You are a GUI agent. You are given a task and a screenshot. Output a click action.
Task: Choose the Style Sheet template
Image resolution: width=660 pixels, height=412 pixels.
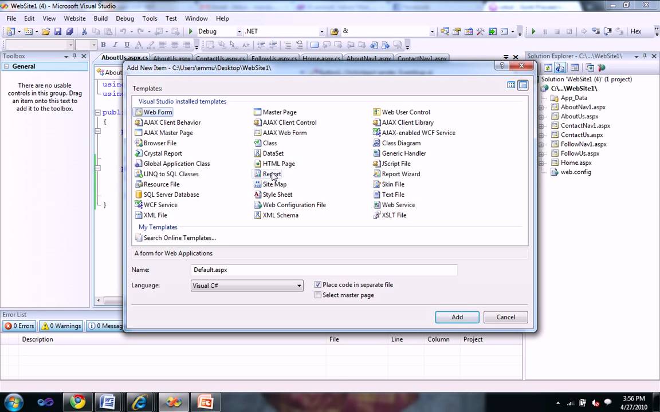(273, 195)
